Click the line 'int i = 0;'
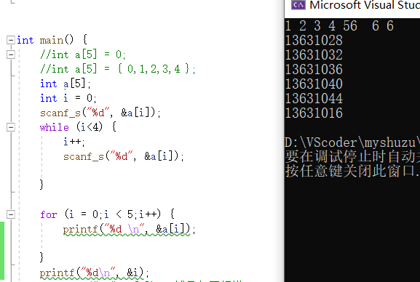This screenshot has height=282, width=420. click(68, 98)
